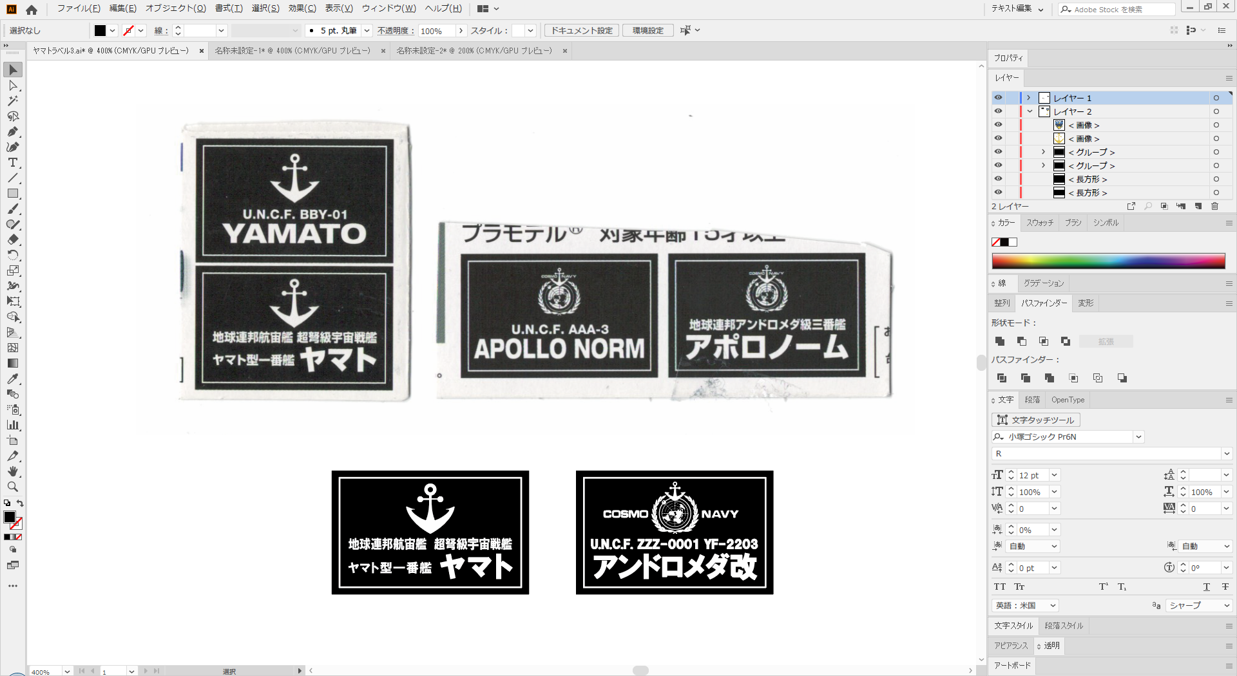
Task: Go to the Home screen icon
Action: [x=32, y=10]
